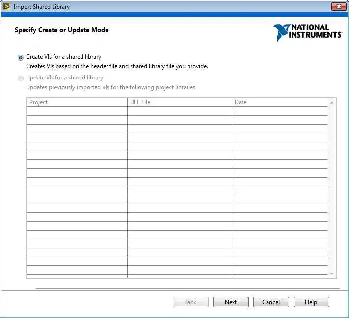
Task: Click the Specify Create or Update Mode heading
Action: [62, 30]
